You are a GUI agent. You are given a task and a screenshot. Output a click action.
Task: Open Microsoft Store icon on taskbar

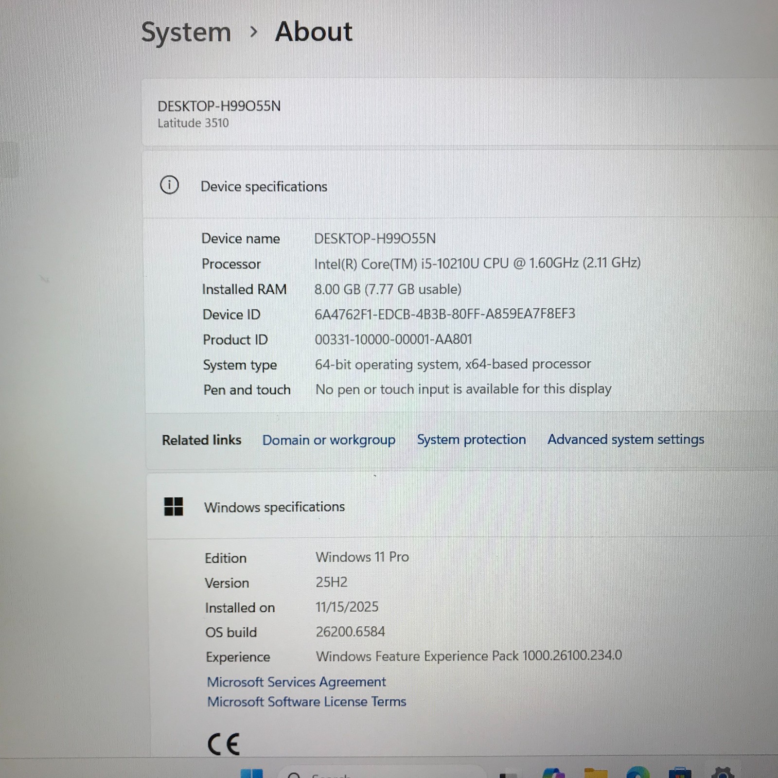pyautogui.click(x=680, y=773)
